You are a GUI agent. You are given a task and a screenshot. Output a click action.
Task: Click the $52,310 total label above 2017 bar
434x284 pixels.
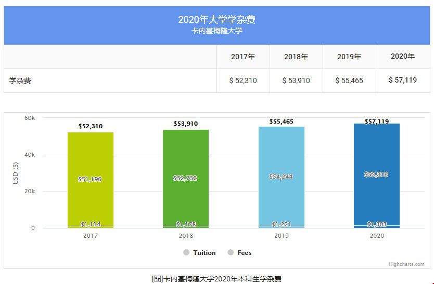point(91,126)
